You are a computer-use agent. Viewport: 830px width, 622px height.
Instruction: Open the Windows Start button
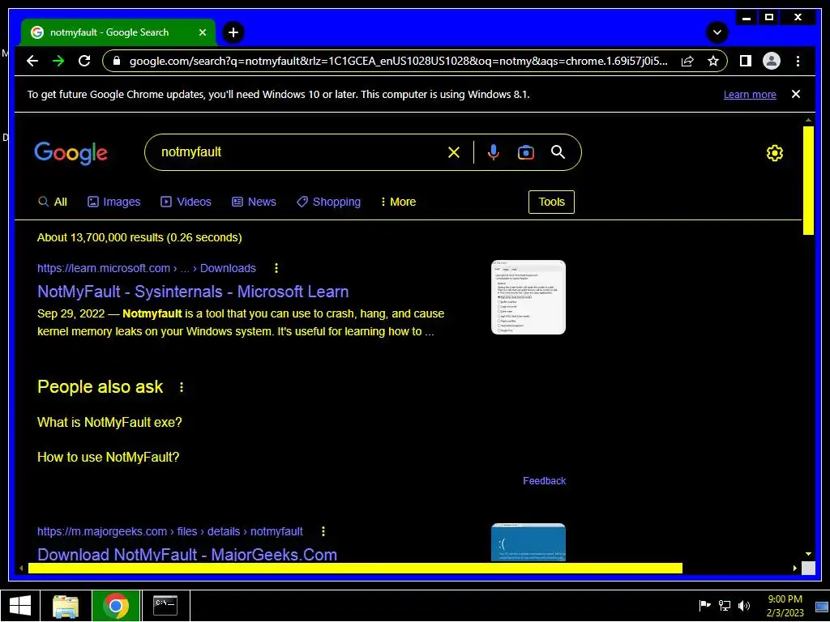pyautogui.click(x=20, y=606)
